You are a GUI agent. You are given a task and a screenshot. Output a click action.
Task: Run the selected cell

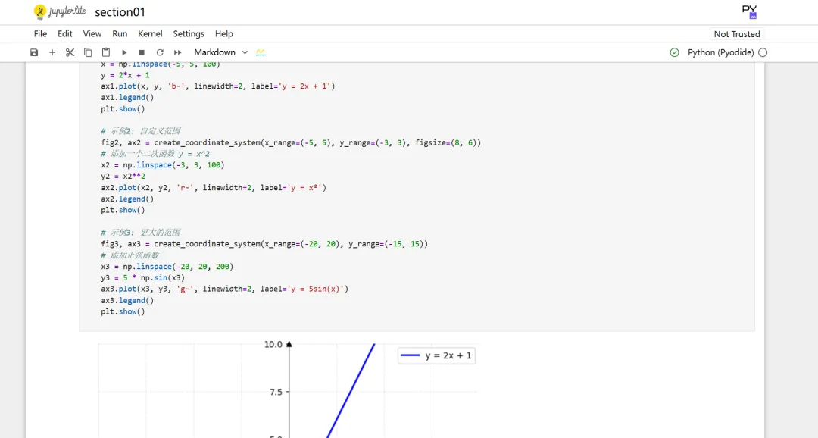(124, 52)
